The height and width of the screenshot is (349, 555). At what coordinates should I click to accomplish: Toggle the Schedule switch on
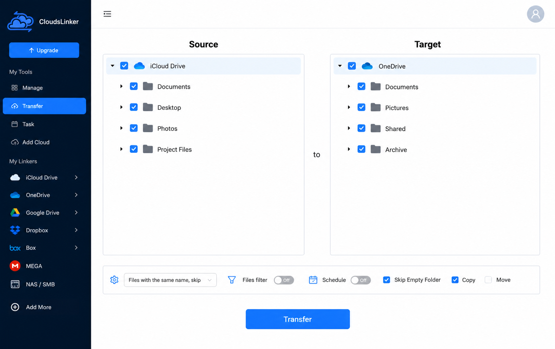coord(361,280)
